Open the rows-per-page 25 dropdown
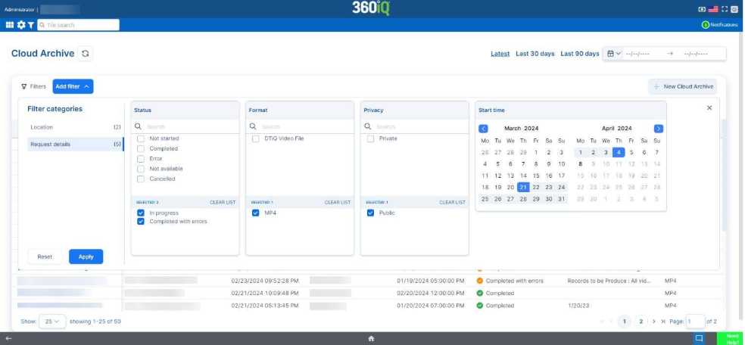This screenshot has width=745, height=345. coord(52,322)
